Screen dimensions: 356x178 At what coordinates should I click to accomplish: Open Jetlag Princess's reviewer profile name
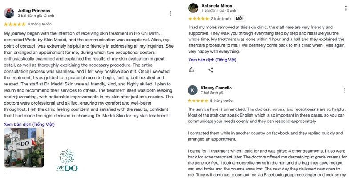click(x=34, y=11)
